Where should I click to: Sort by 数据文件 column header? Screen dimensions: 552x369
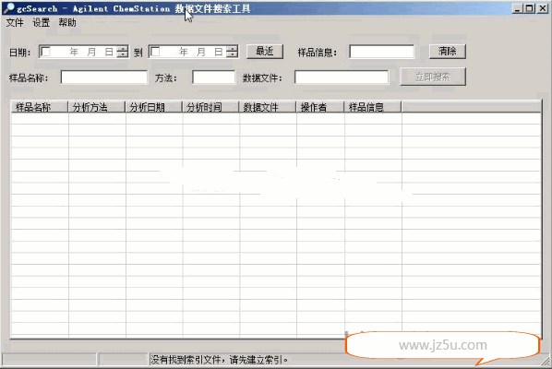tap(268, 107)
